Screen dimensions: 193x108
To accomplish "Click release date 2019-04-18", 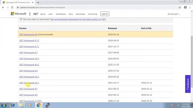I will (x=113, y=34).
